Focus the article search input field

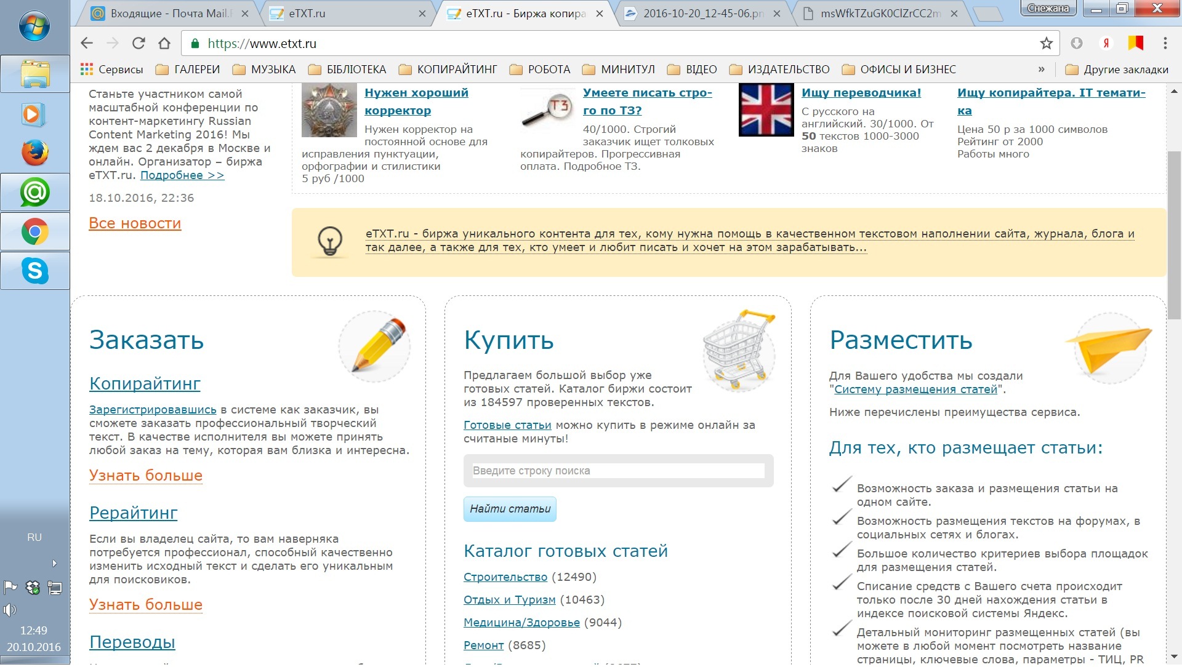[618, 471]
